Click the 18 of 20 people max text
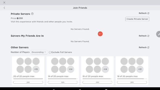The image size is (160, 90). pyautogui.click(x=127, y=76)
